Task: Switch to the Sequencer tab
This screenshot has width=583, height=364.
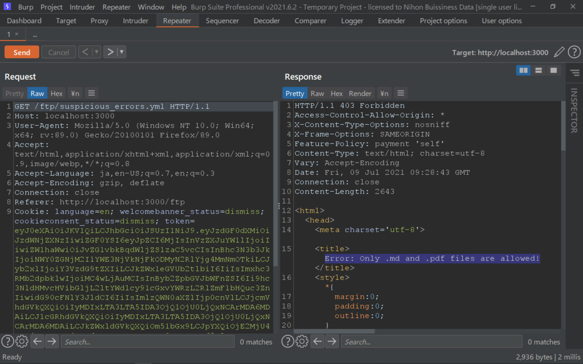Action: click(x=223, y=21)
